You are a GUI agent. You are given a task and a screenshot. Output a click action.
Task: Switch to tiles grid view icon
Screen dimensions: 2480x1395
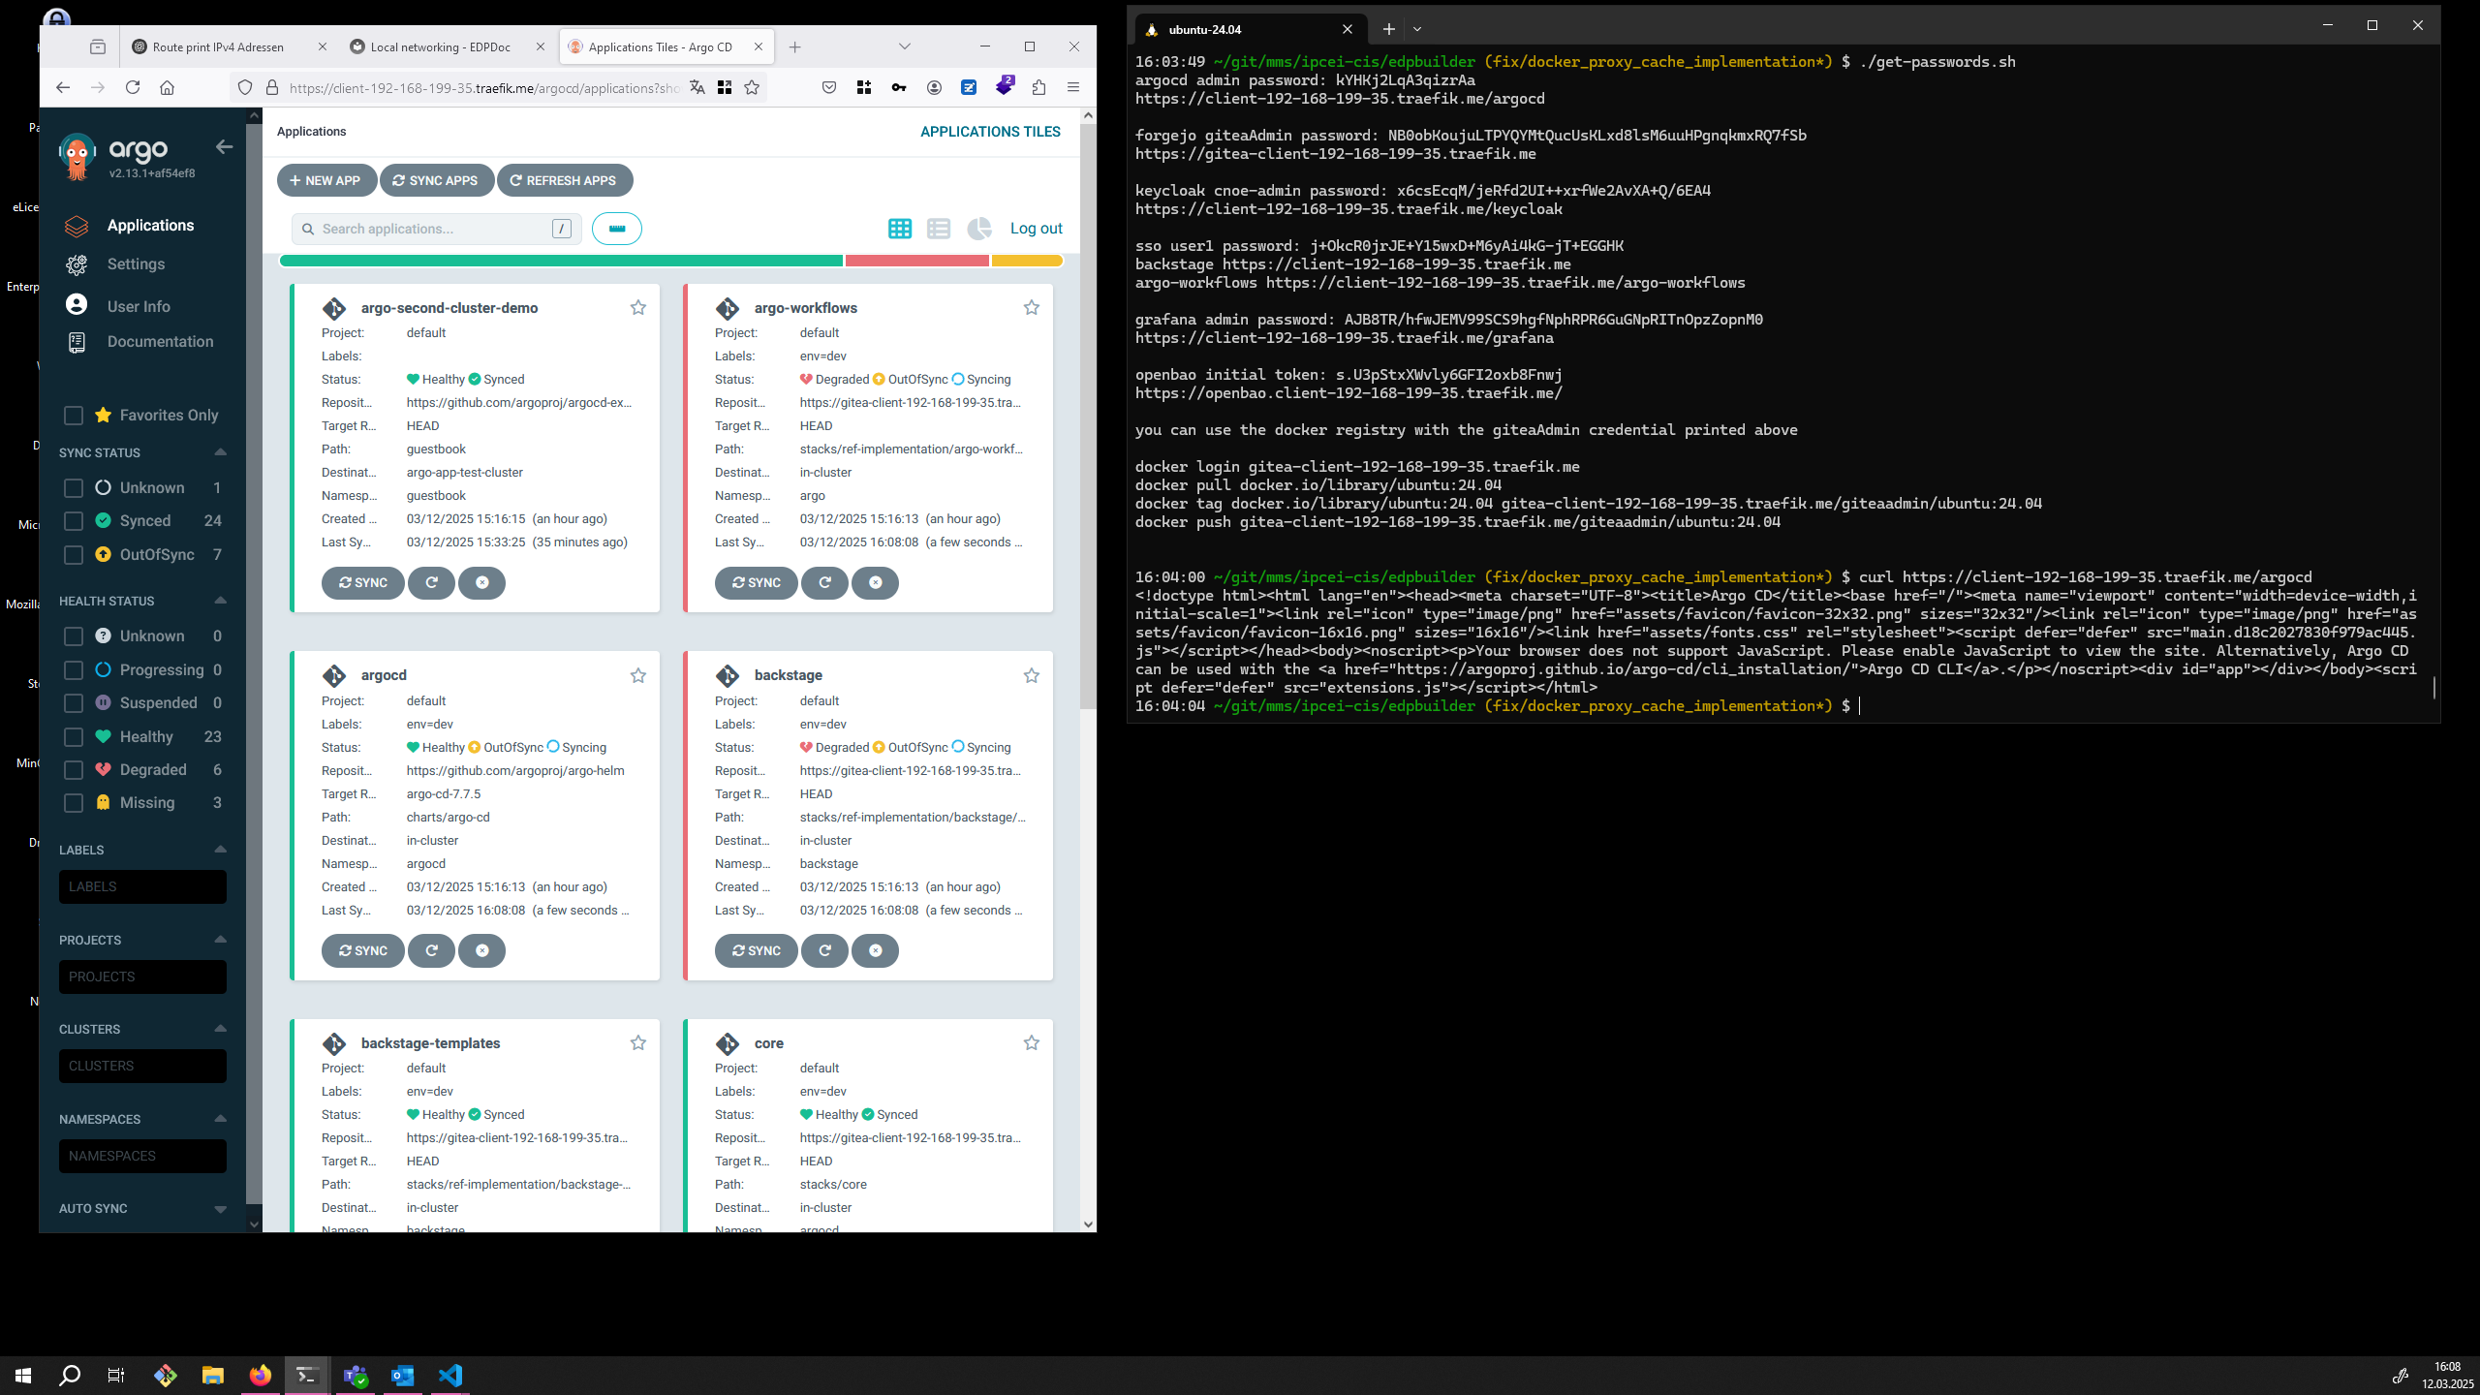tap(900, 229)
